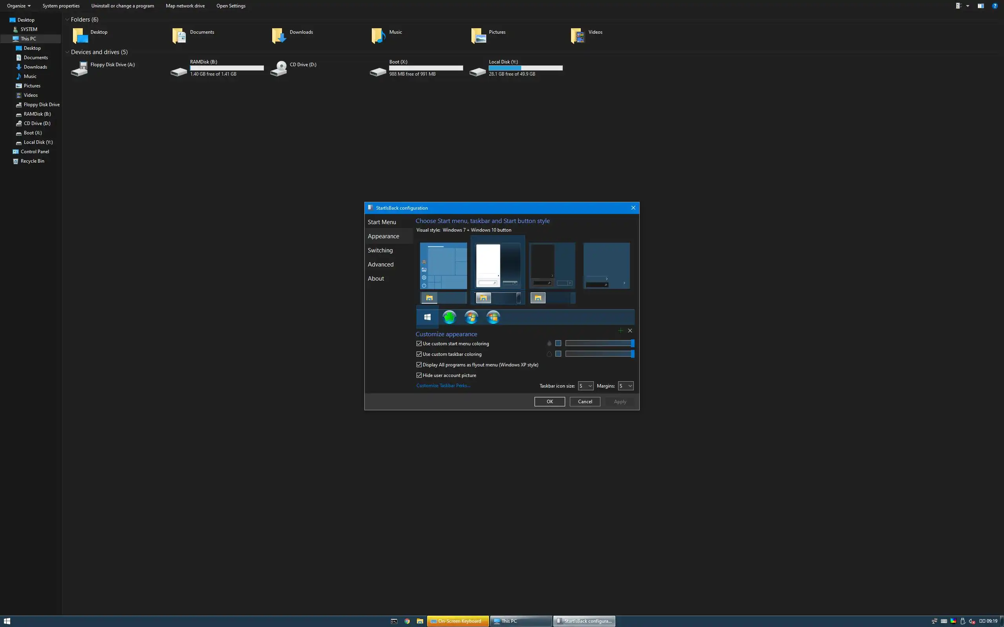
Task: Switch to the Switching section
Action: [x=380, y=250]
